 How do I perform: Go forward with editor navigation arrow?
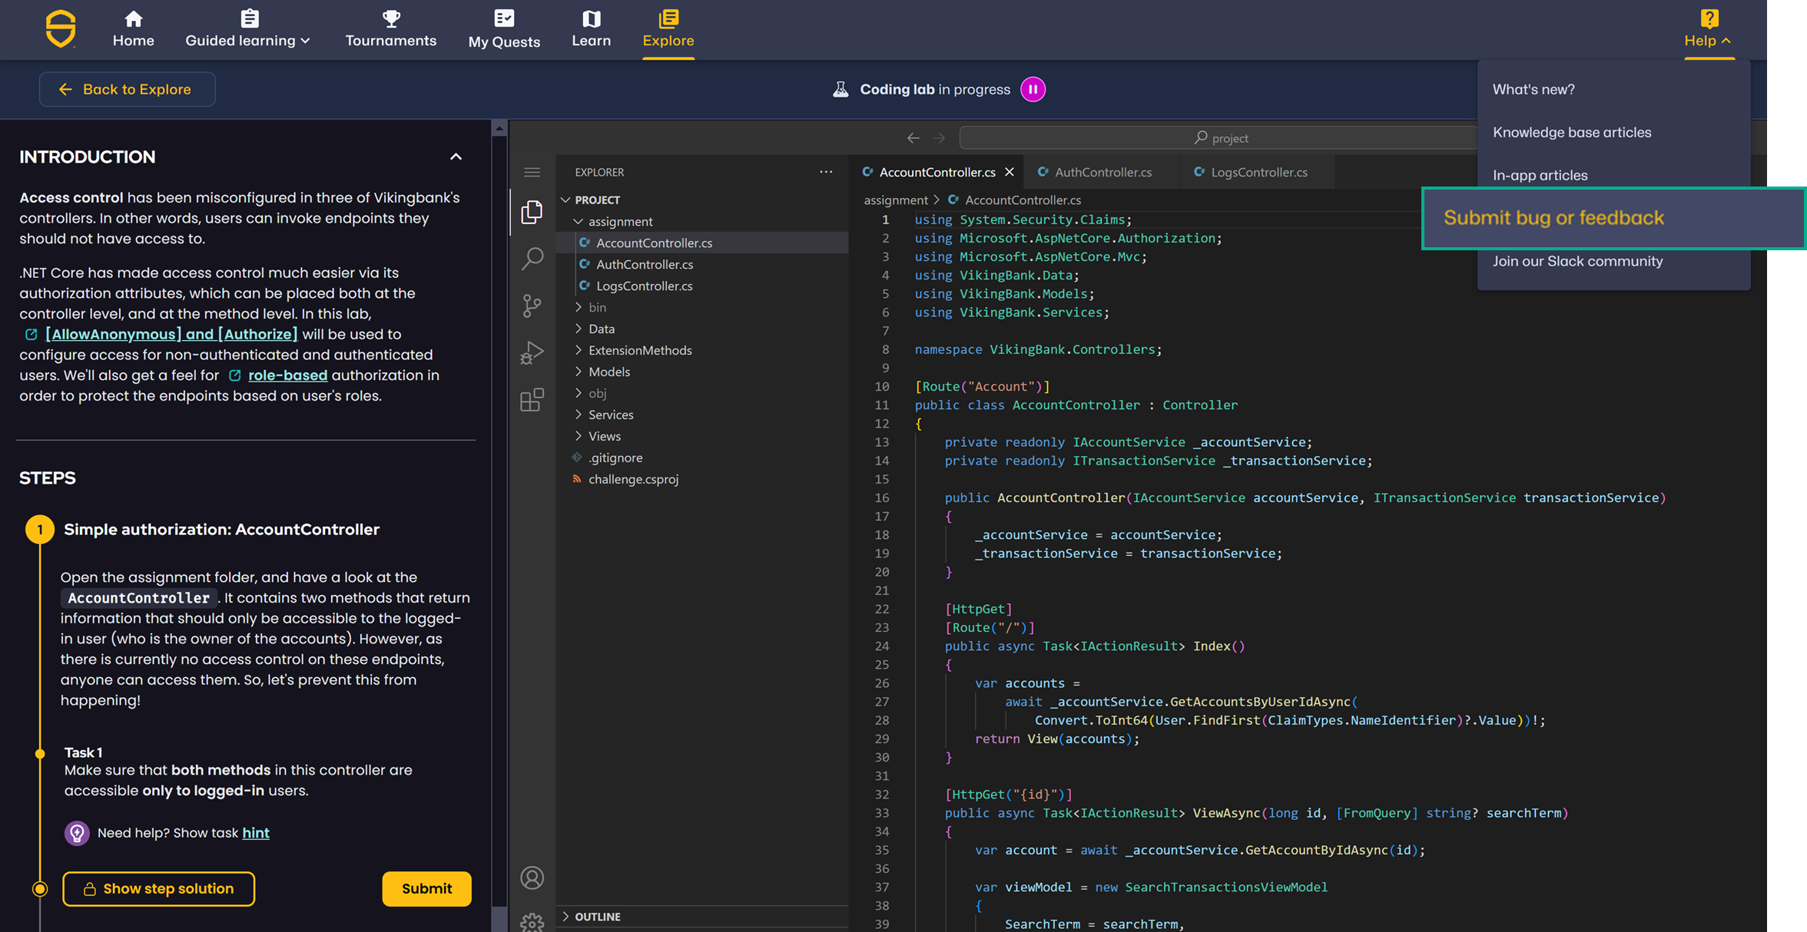(x=939, y=138)
